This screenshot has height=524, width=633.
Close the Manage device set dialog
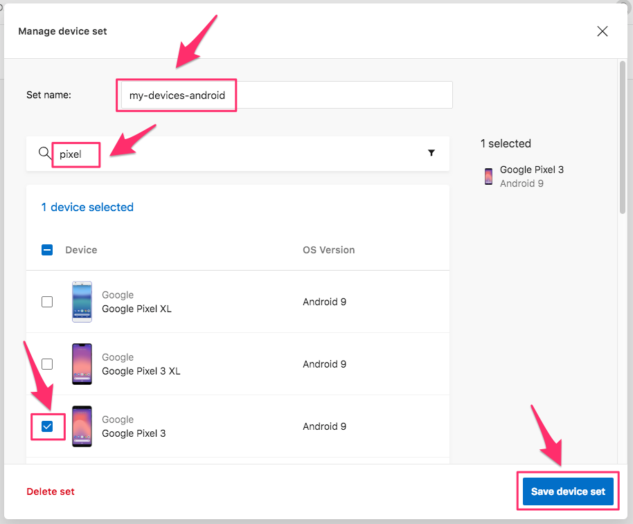[602, 31]
